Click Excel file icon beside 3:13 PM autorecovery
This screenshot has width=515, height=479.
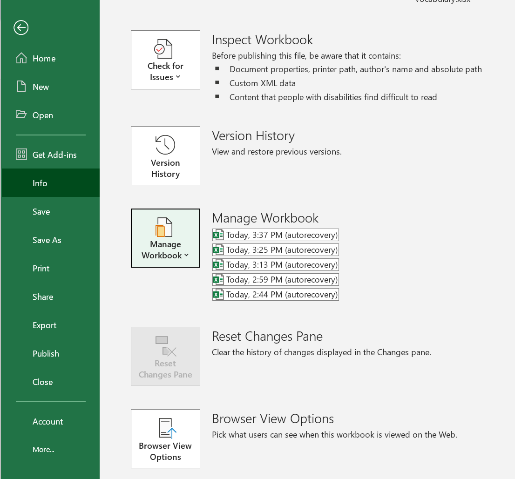[218, 264]
